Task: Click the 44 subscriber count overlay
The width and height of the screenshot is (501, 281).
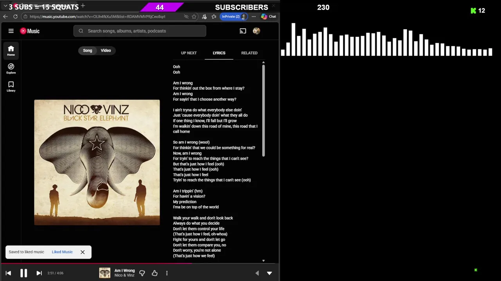Action: pos(160,7)
